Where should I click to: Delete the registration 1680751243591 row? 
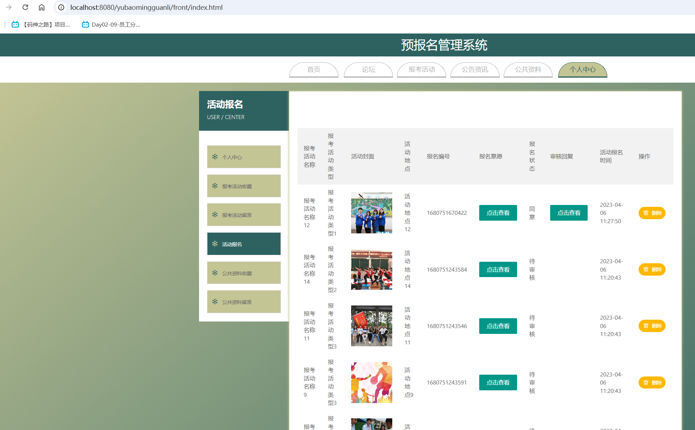(652, 382)
